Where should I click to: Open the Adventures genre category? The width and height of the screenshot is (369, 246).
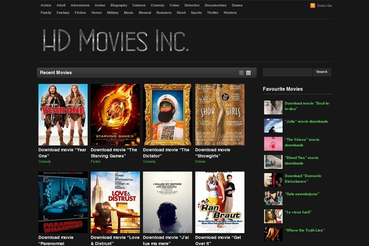tap(80, 5)
